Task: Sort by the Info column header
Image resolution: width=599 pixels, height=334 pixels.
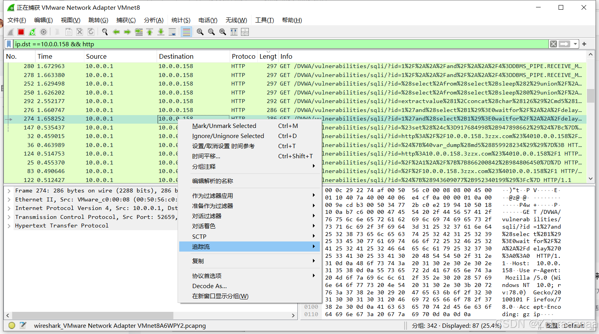Action: pos(432,56)
